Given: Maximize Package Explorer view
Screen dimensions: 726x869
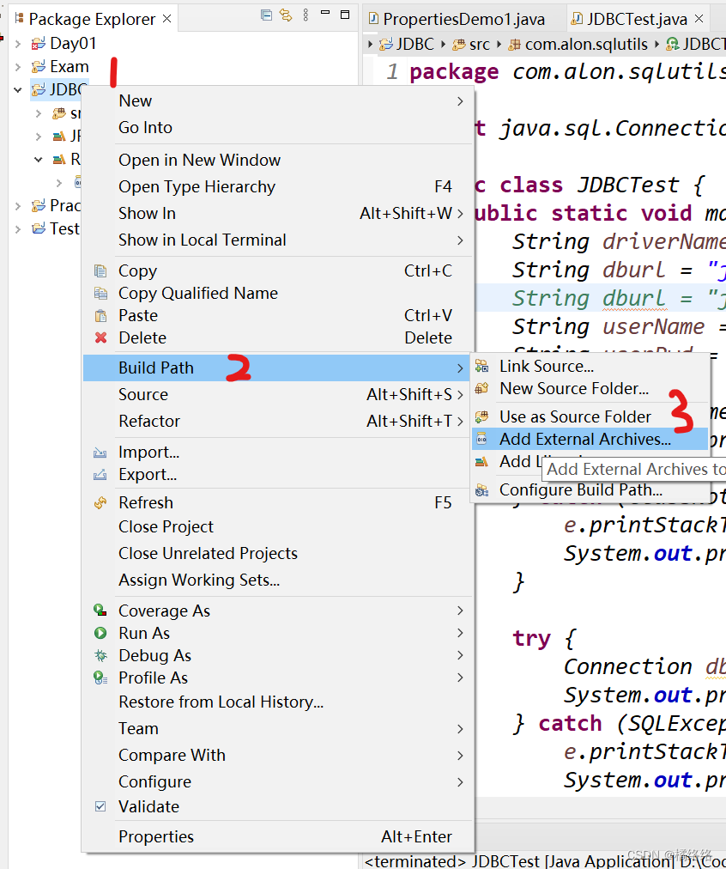Looking at the screenshot, I should tap(345, 15).
